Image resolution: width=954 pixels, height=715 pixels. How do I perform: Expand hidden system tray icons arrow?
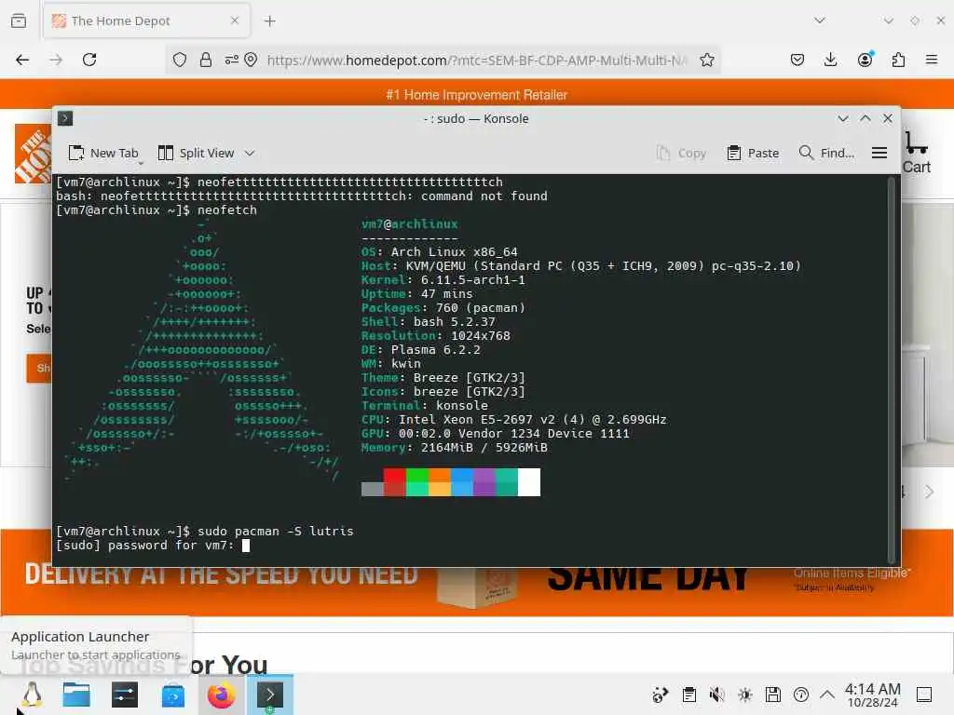[x=827, y=695]
